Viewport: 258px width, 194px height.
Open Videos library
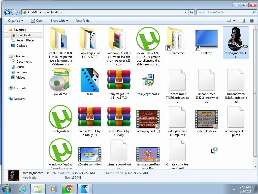coord(21,77)
